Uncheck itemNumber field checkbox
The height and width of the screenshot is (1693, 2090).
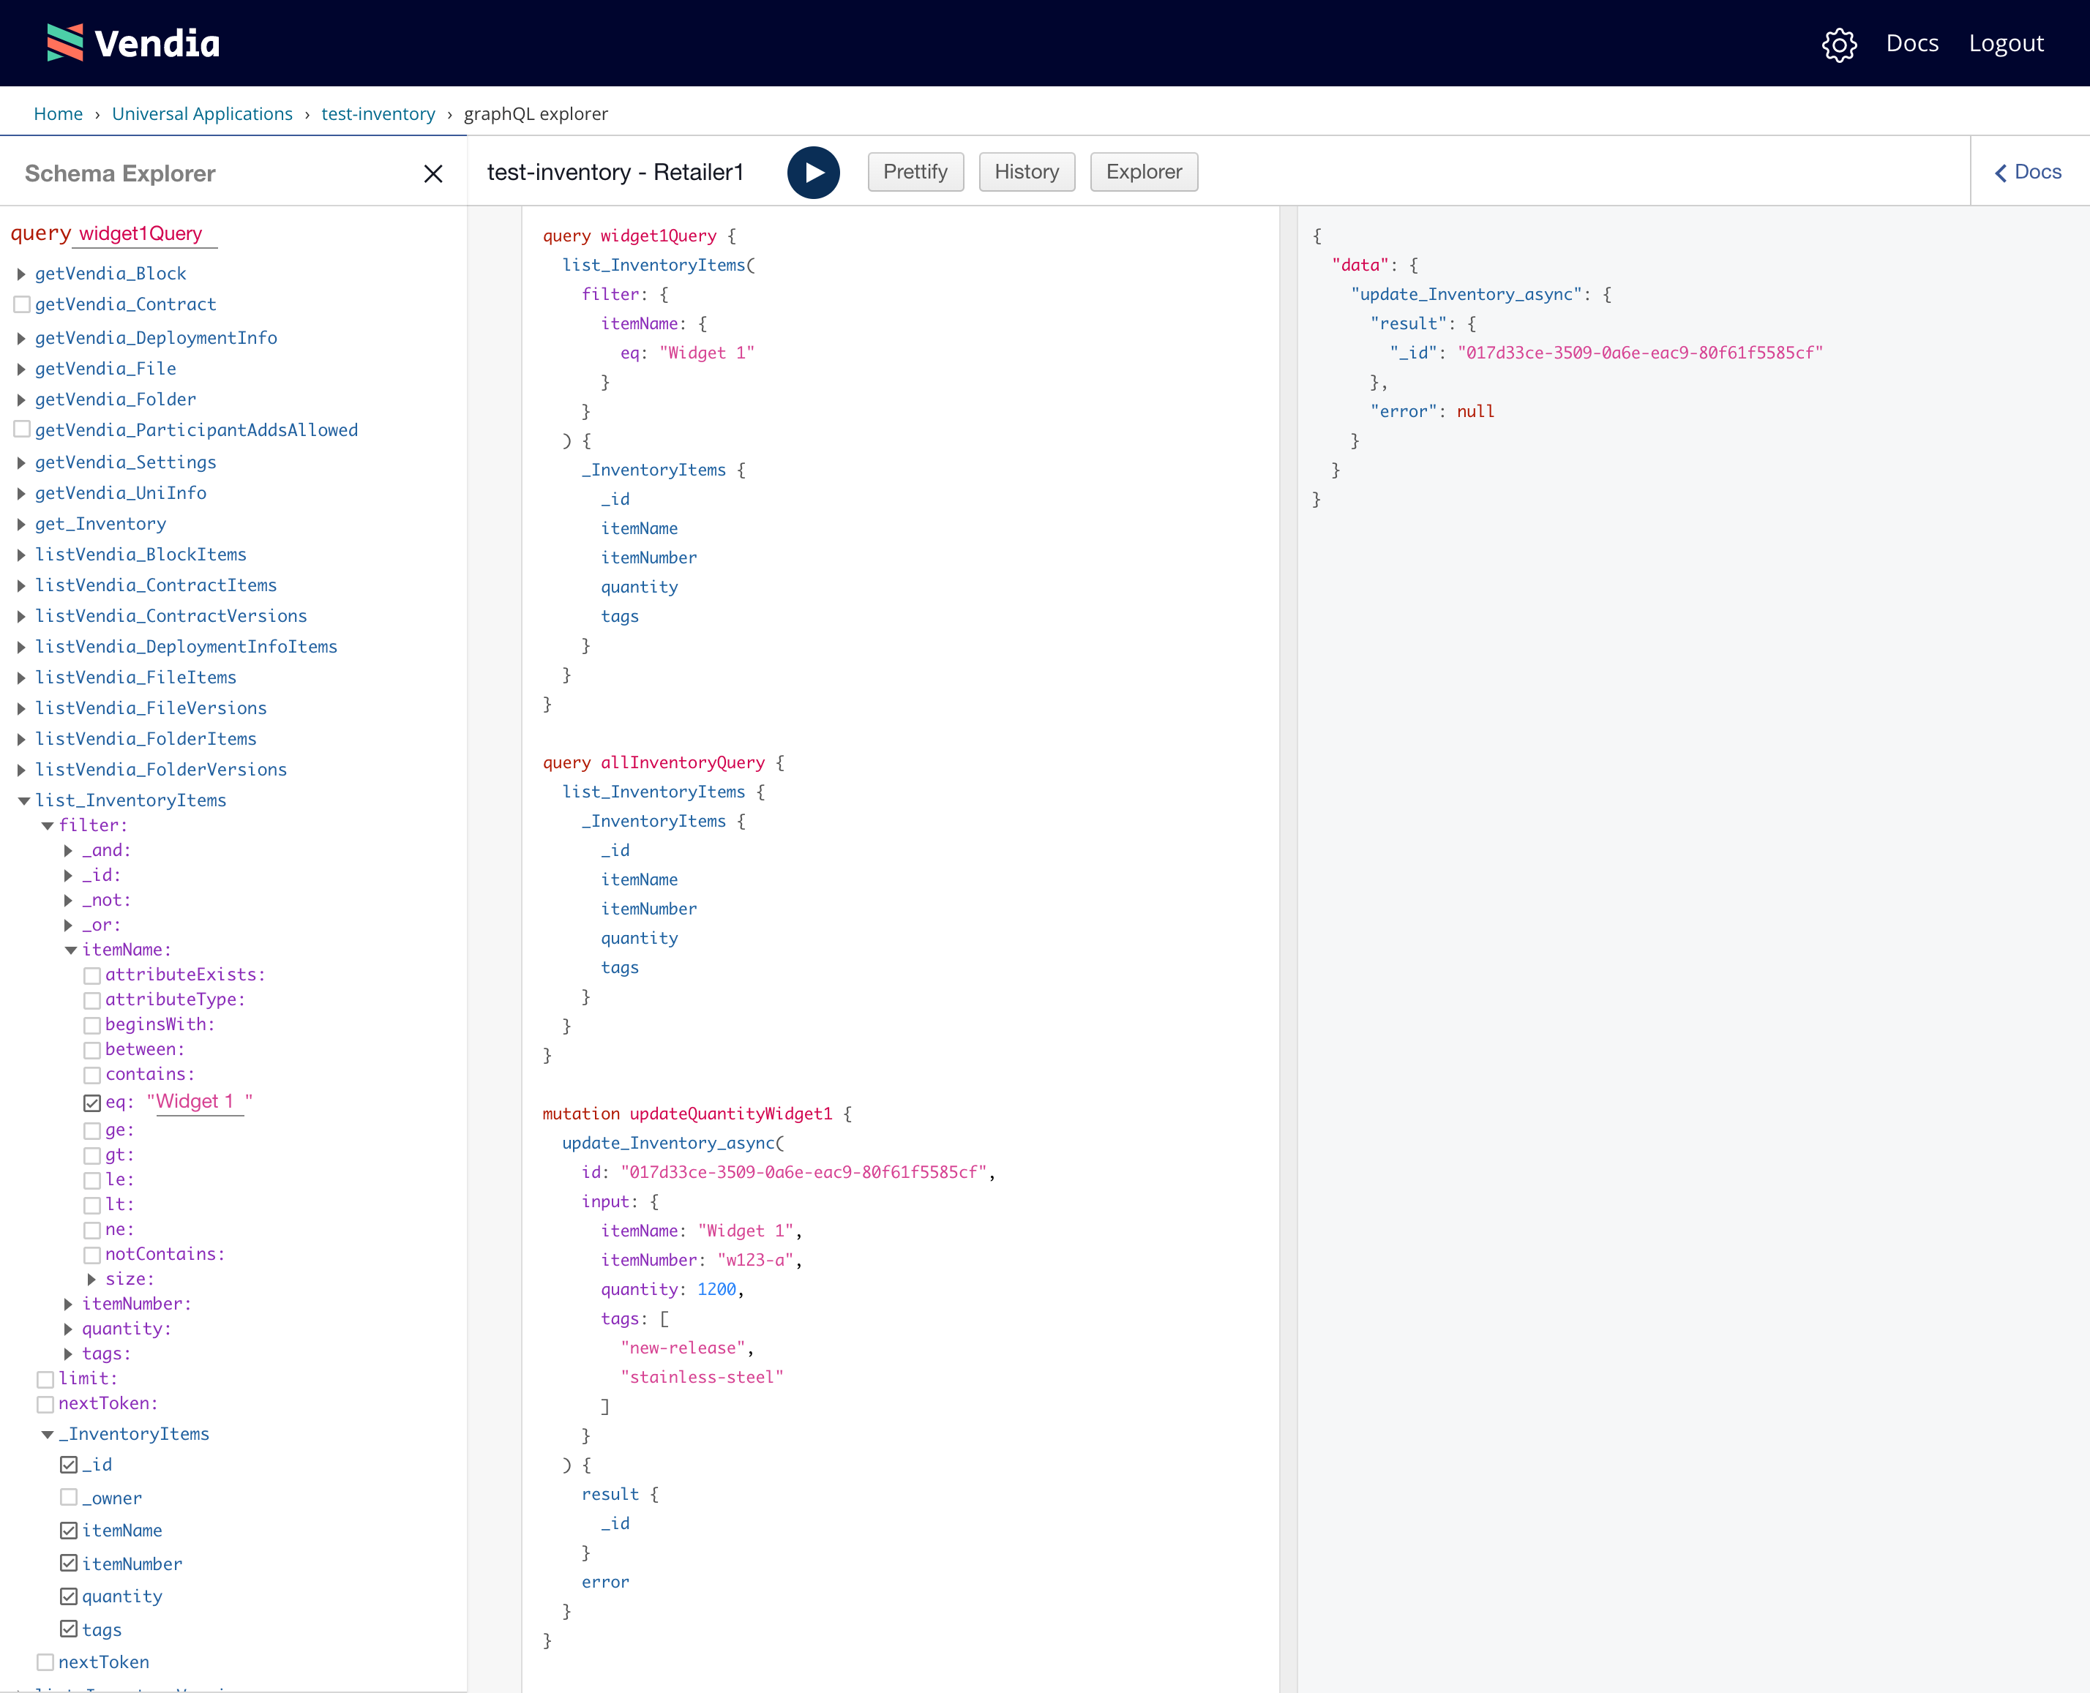coord(68,1564)
